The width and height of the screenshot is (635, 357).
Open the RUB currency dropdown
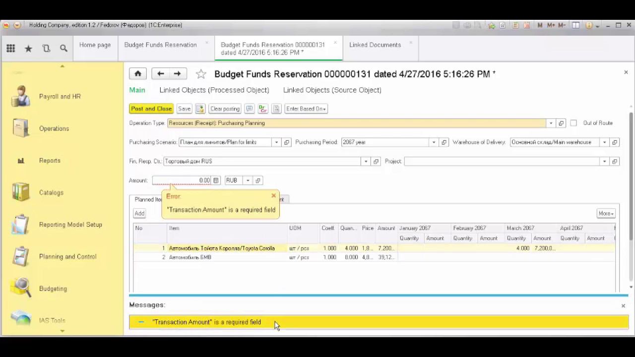248,180
